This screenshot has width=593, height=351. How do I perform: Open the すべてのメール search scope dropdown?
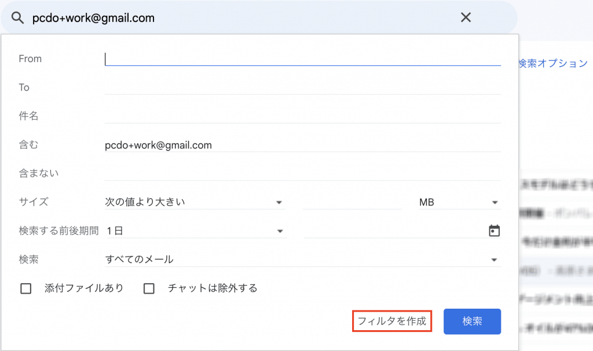(x=301, y=259)
